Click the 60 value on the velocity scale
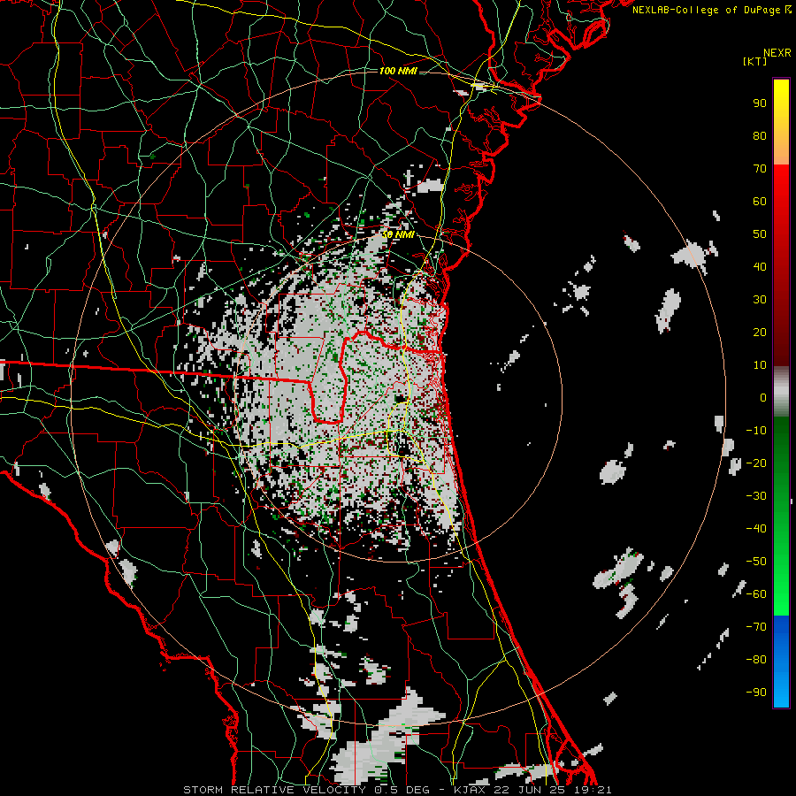Image resolution: width=796 pixels, height=796 pixels. (760, 201)
